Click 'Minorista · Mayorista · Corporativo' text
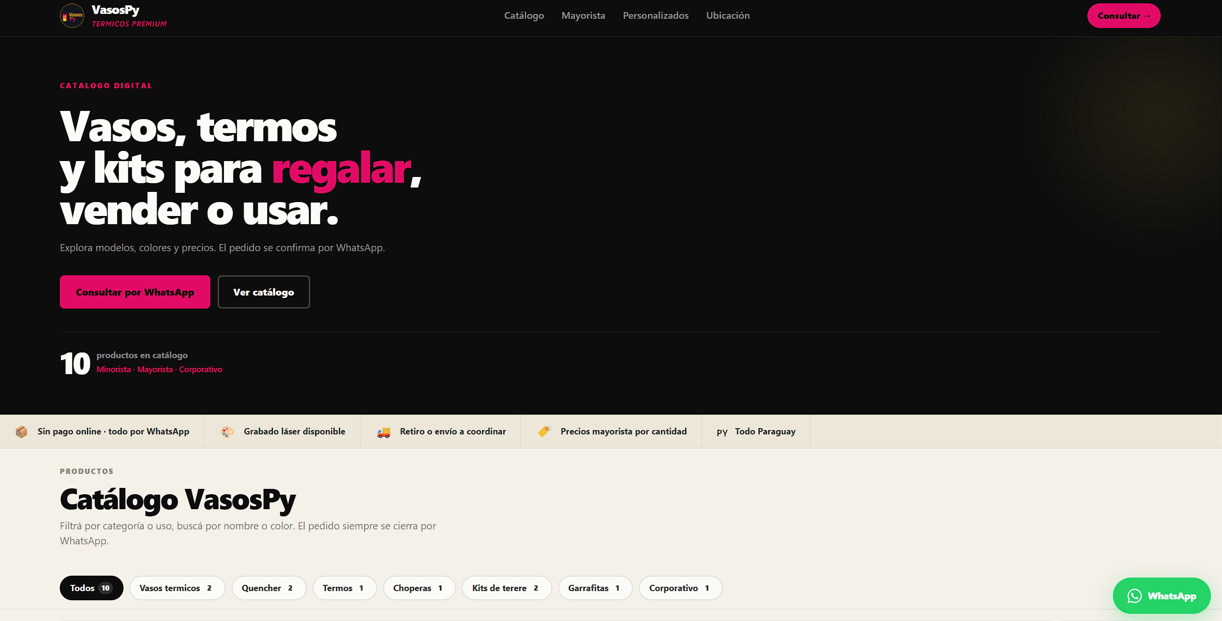The width and height of the screenshot is (1222, 621). [x=159, y=369]
